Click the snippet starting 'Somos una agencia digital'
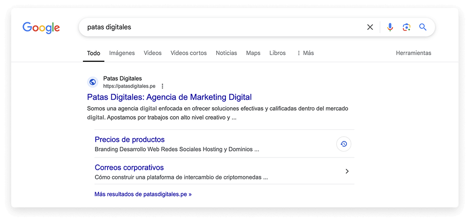Viewport: 470px width, 222px height. click(218, 113)
